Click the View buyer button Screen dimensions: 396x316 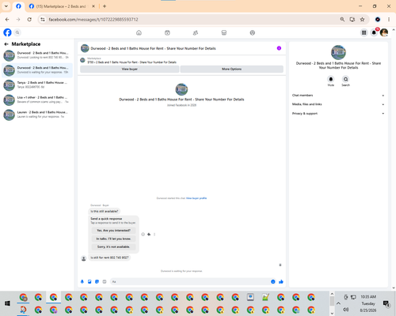point(129,69)
